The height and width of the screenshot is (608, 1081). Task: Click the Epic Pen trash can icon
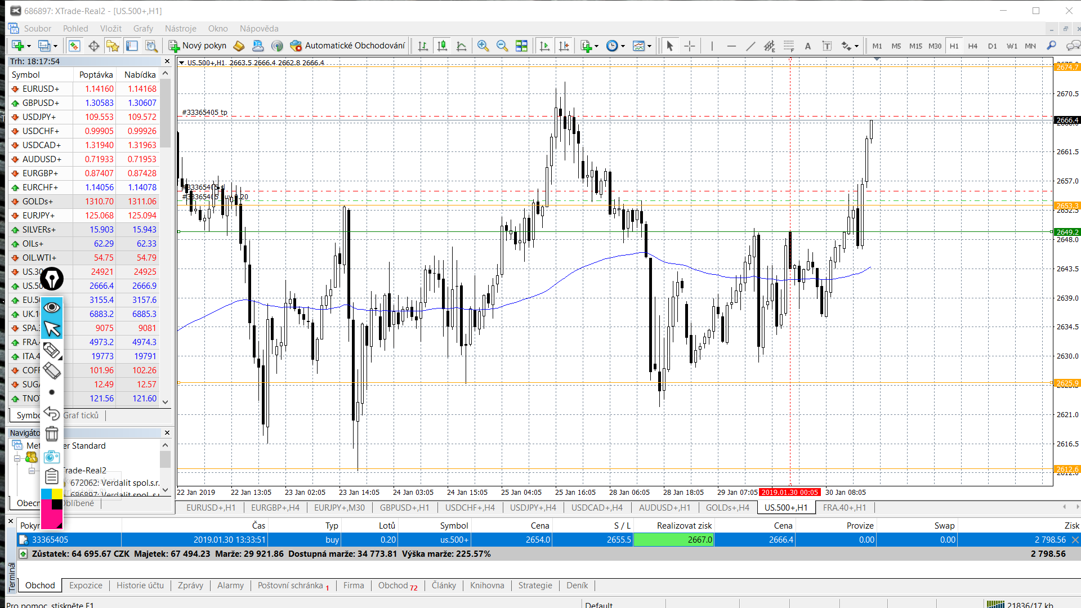(52, 434)
